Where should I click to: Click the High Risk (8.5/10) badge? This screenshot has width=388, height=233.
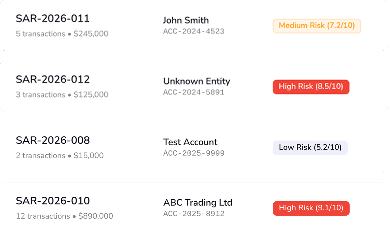pyautogui.click(x=311, y=87)
